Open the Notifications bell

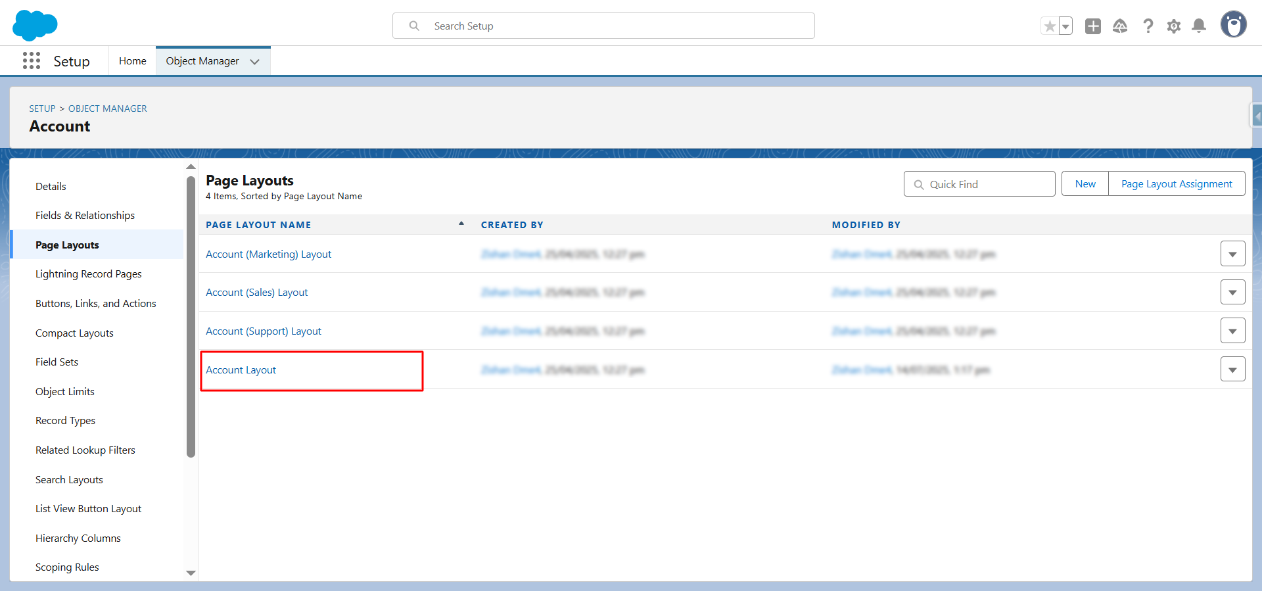1199,26
